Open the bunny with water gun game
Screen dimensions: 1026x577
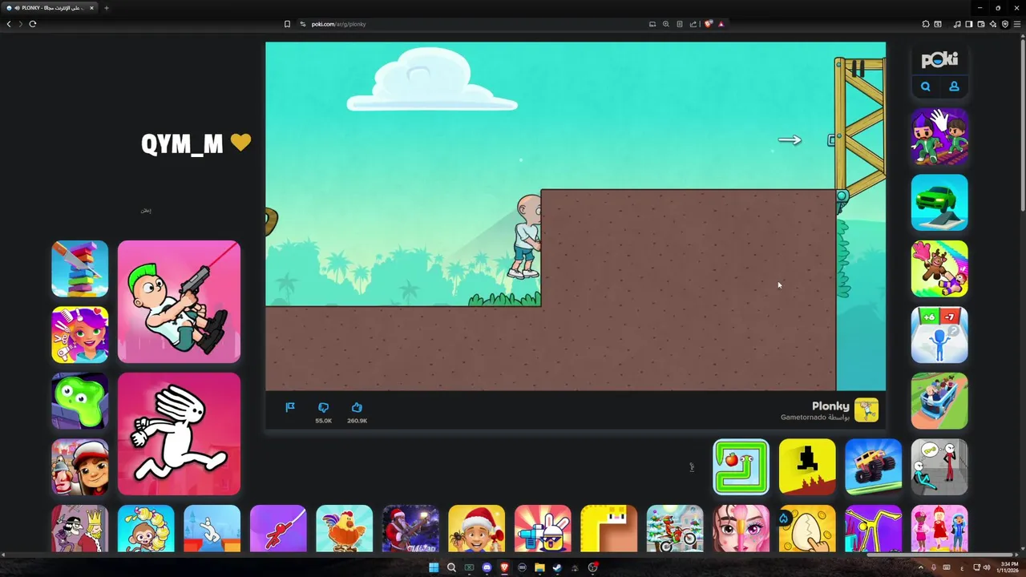pos(543,528)
